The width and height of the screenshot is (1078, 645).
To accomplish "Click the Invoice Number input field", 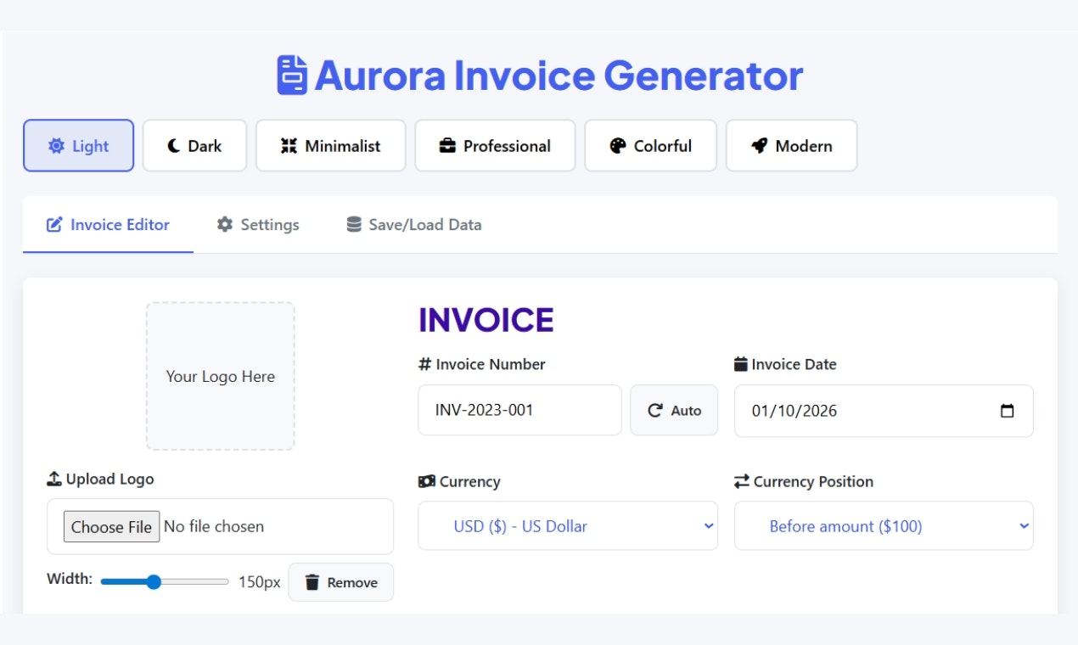I will [x=519, y=410].
